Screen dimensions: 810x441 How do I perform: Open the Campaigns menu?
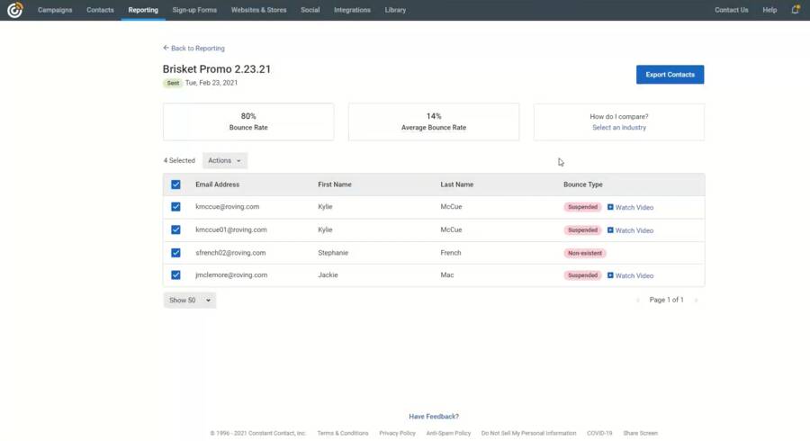tap(55, 10)
